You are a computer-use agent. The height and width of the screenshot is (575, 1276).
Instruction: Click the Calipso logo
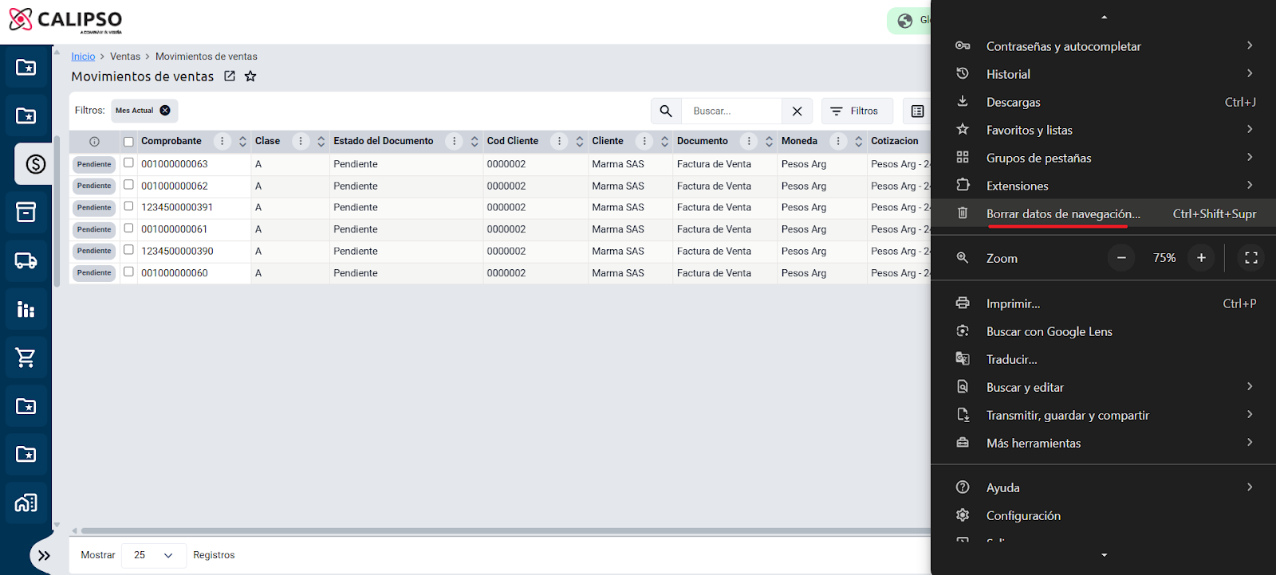65,20
